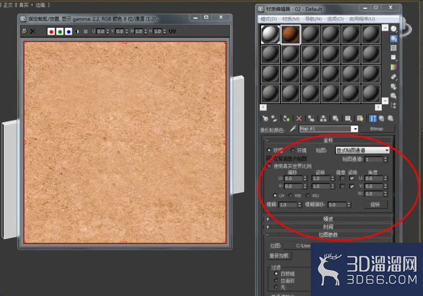Toggle the Backlight icon in side toolbar

click(x=394, y=39)
